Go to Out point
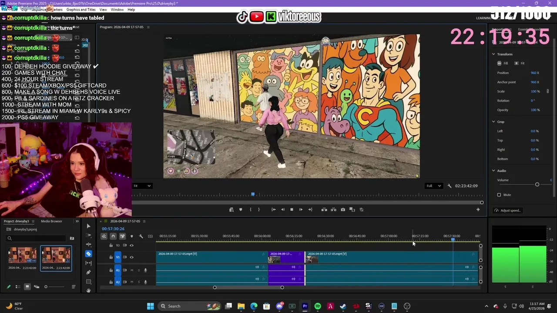Viewport: 557px width, 313px height. [x=310, y=210]
